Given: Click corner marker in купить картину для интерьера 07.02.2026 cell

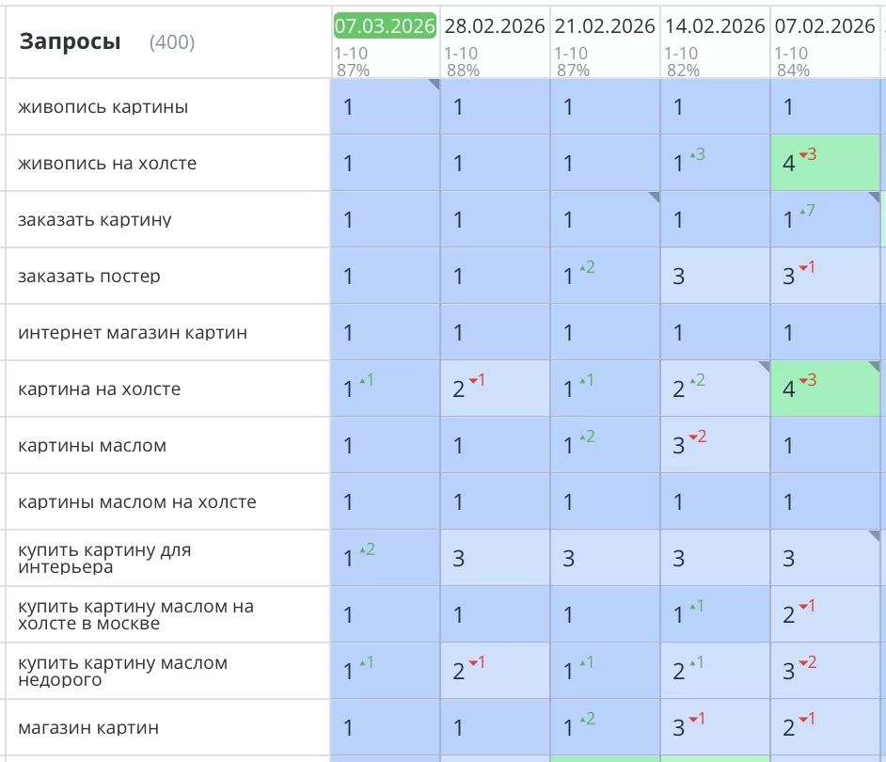Looking at the screenshot, I should (874, 536).
